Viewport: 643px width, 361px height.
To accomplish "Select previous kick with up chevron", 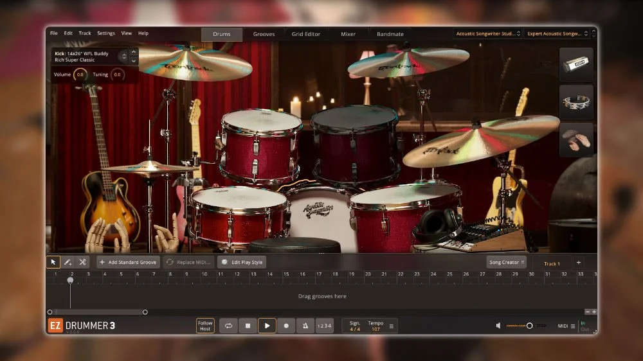I will 134,52.
